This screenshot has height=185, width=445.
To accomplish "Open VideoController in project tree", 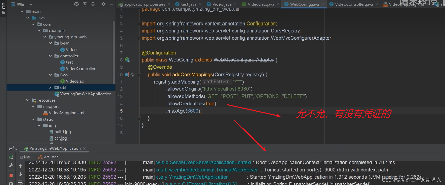I will pyautogui.click(x=78, y=68).
